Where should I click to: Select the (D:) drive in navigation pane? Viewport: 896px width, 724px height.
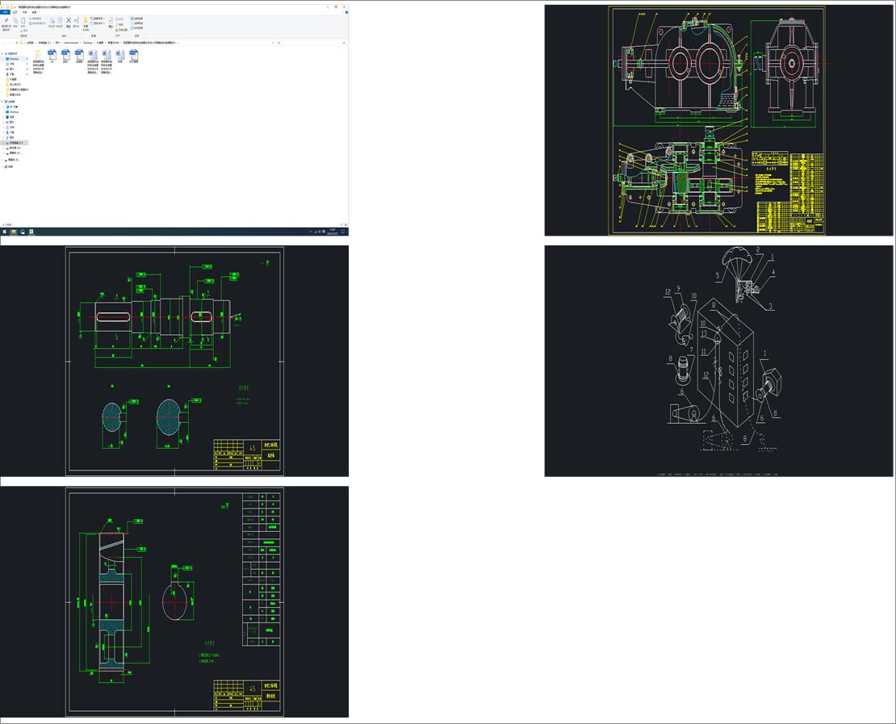tap(15, 148)
